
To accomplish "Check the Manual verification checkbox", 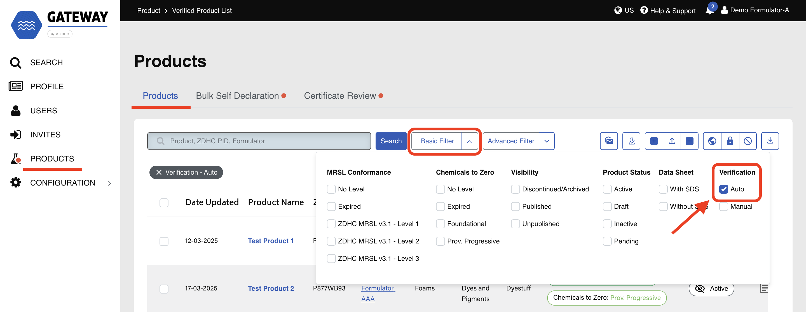I will coord(723,207).
